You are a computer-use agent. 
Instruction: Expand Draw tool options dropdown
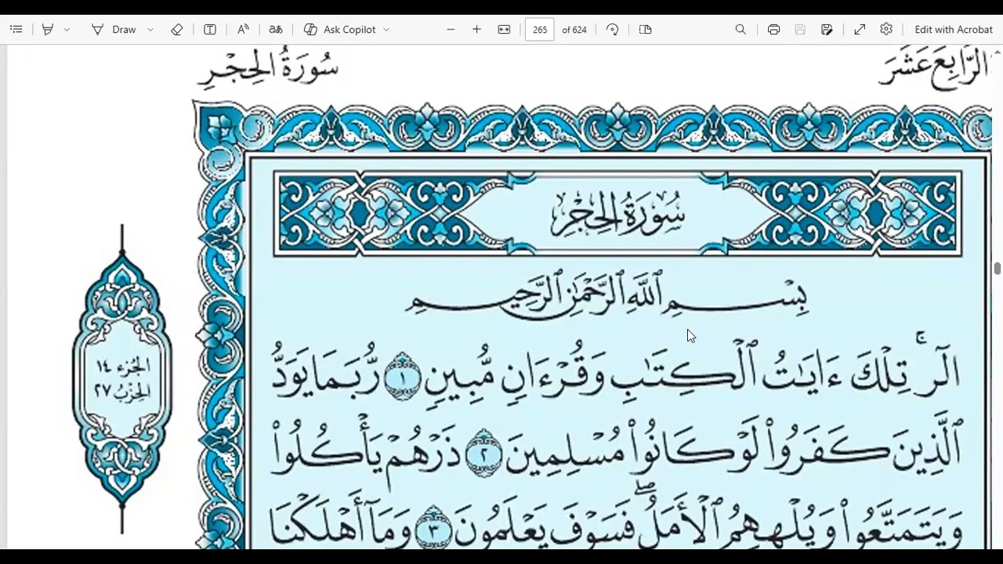pyautogui.click(x=150, y=29)
